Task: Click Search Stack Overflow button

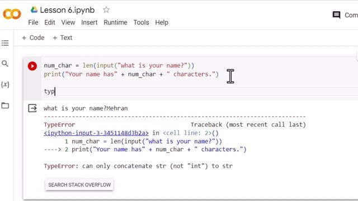Action: [x=79, y=185]
